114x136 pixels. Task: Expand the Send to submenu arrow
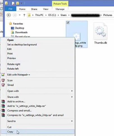coord(72,121)
